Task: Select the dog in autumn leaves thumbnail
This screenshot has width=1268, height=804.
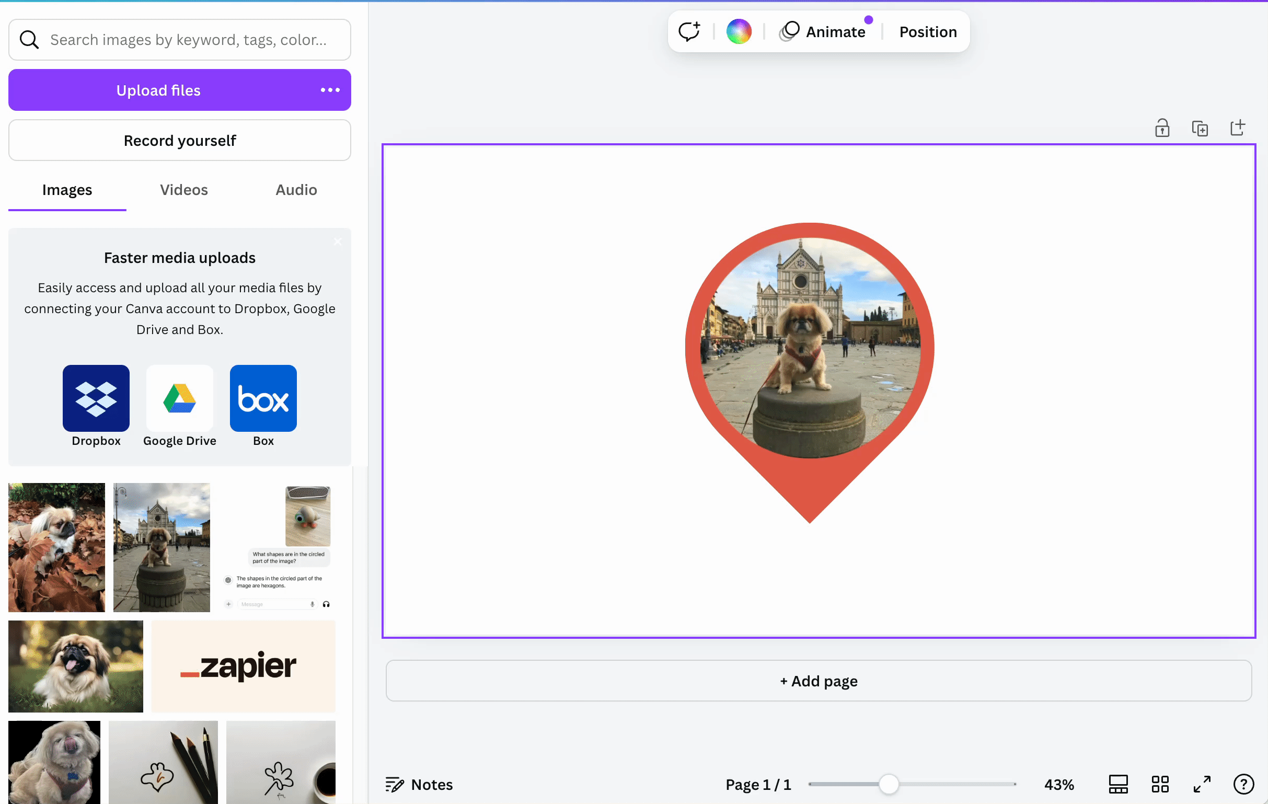Action: [x=56, y=547]
